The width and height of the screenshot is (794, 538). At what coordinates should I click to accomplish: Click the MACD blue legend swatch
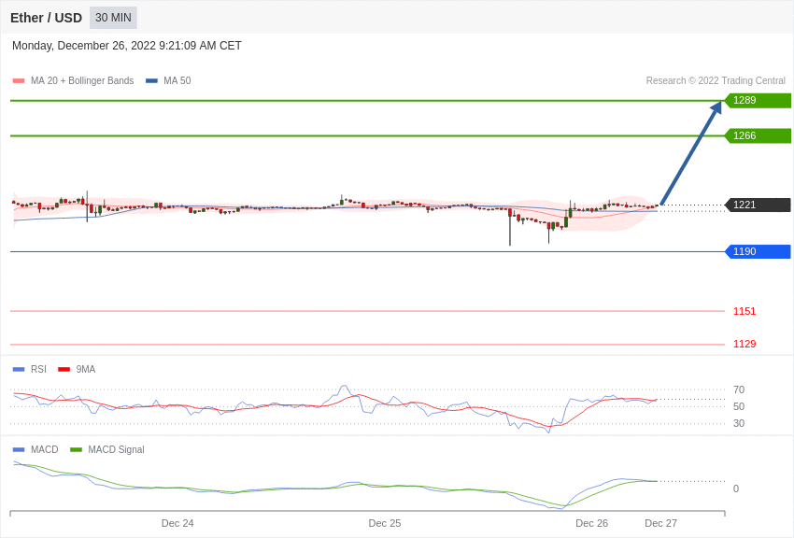(x=19, y=449)
